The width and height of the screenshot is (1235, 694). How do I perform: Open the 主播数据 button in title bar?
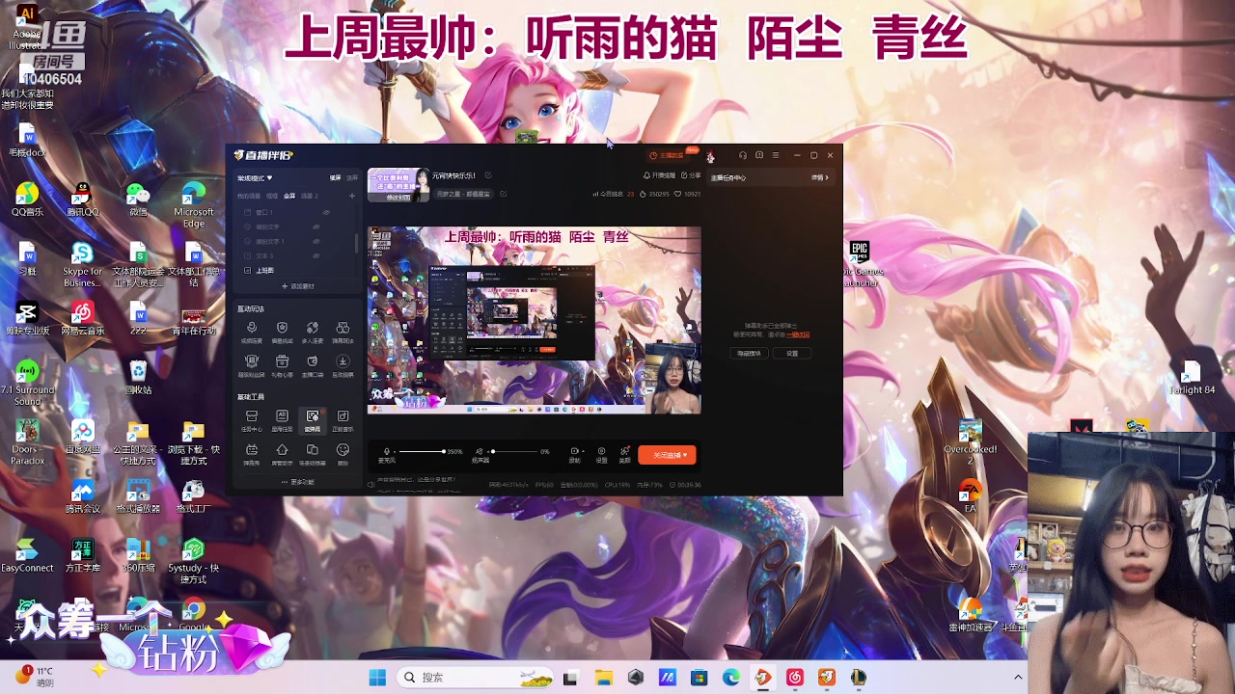tap(666, 155)
